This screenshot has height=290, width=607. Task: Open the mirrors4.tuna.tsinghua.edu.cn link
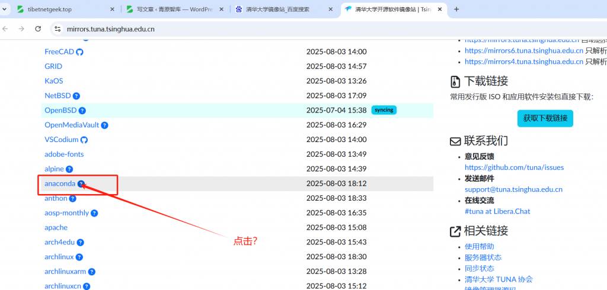(524, 62)
